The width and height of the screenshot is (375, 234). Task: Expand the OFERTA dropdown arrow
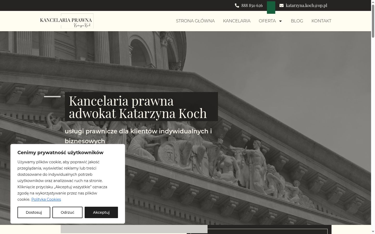pos(280,21)
